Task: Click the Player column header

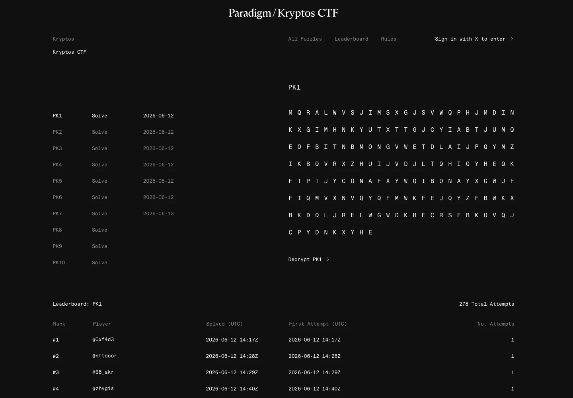Action: pyautogui.click(x=102, y=324)
